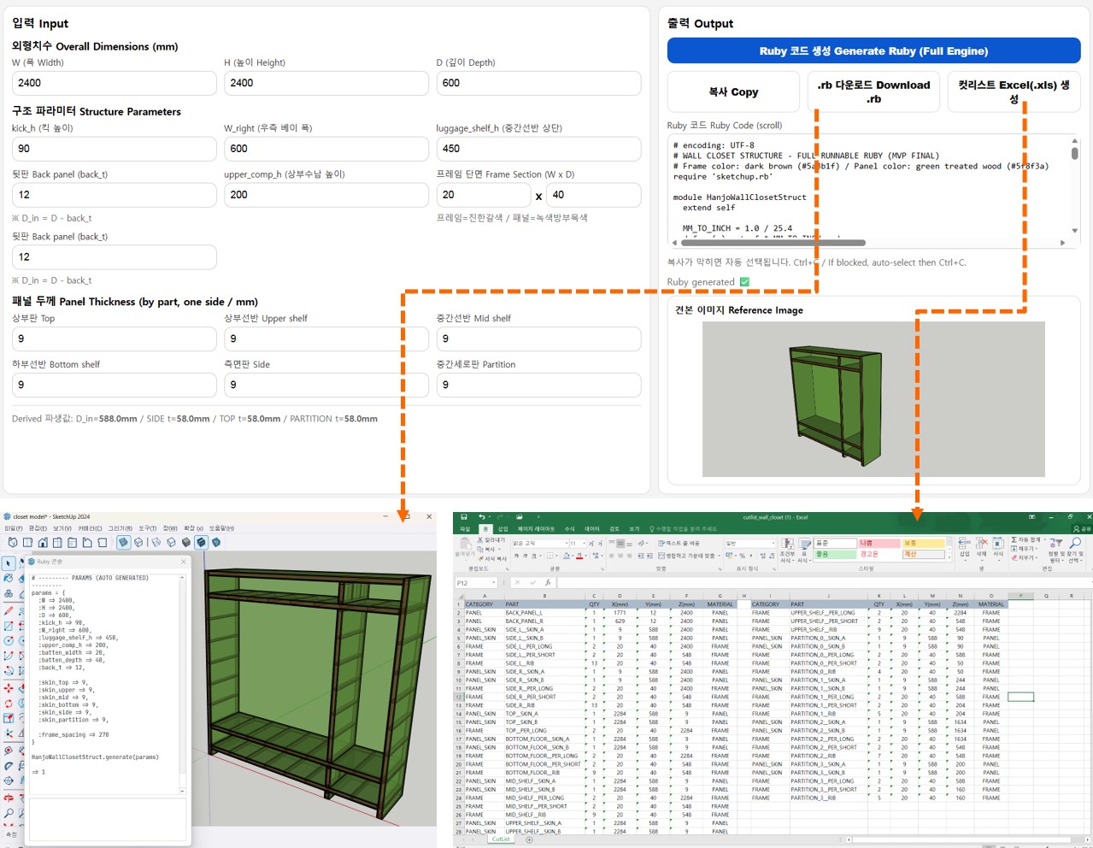The image size is (1093, 848).
Task: Click the W (폭 Width) input field
Action: (x=114, y=83)
